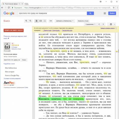Click the Chrome profile icon in title bar
This screenshot has height=119, width=119.
point(101,1)
